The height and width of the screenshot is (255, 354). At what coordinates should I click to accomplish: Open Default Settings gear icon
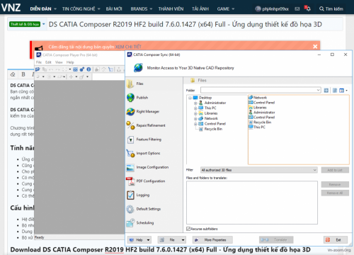coord(130,209)
